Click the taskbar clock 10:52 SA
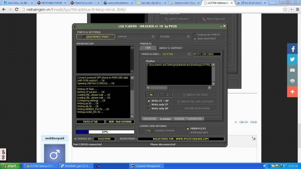Viewport: 301px width, 169px height. (293, 166)
